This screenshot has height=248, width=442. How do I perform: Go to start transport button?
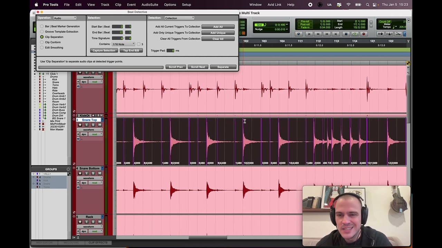(309, 34)
